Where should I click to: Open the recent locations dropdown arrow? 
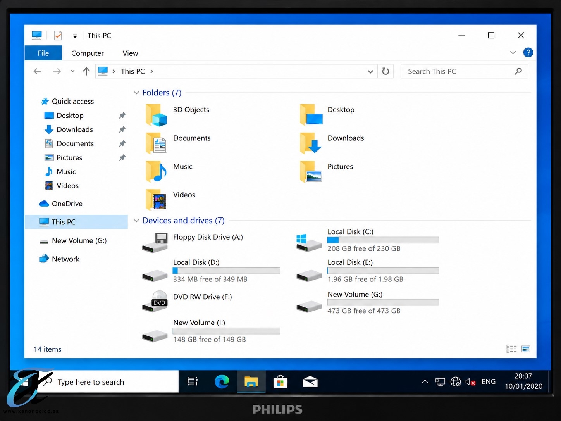(x=72, y=71)
